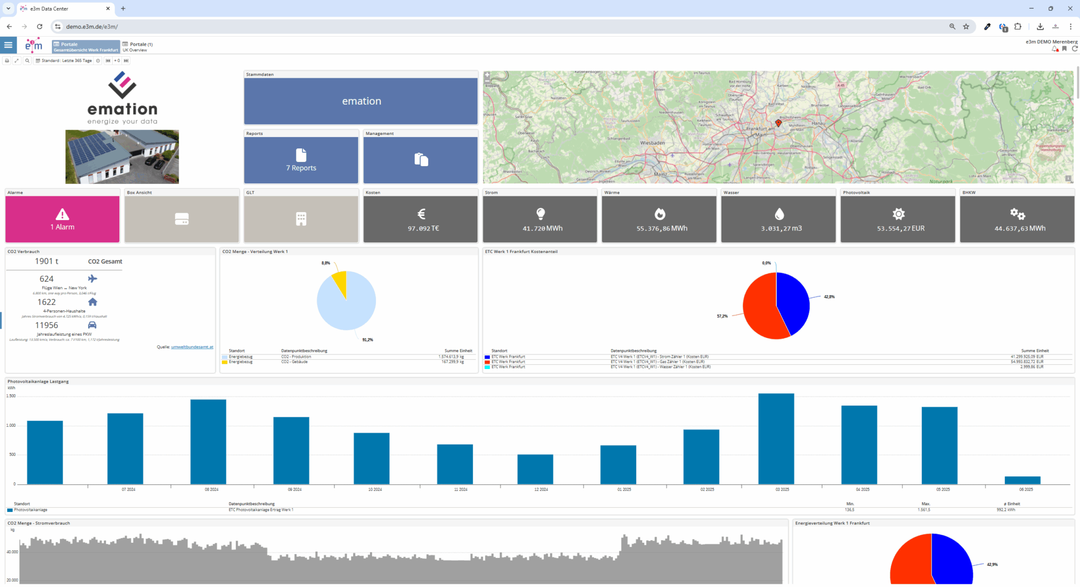Open the Wärme 55.376,86 MWh tile
The width and height of the screenshot is (1080, 587).
[659, 219]
